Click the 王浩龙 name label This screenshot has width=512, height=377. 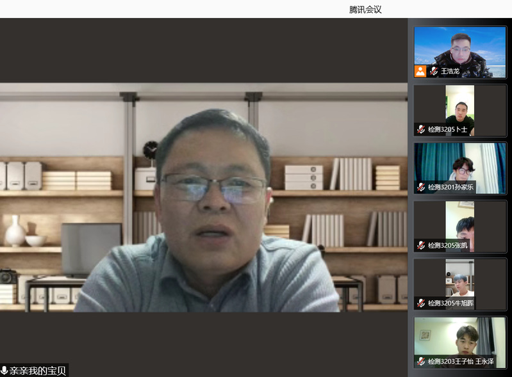click(x=450, y=71)
